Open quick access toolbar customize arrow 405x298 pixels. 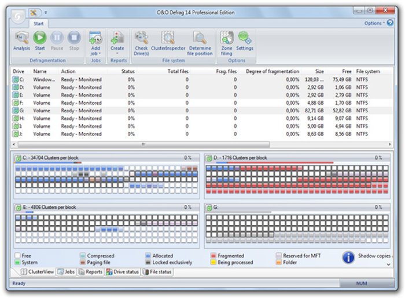pyautogui.click(x=46, y=12)
